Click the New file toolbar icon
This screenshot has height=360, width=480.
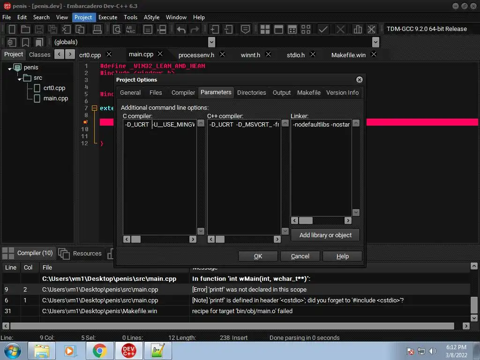pos(12,30)
